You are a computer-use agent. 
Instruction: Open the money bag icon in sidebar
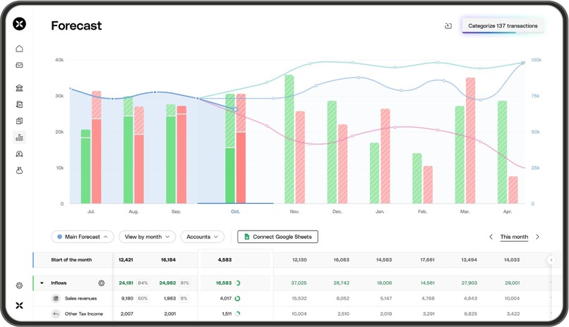(x=19, y=171)
